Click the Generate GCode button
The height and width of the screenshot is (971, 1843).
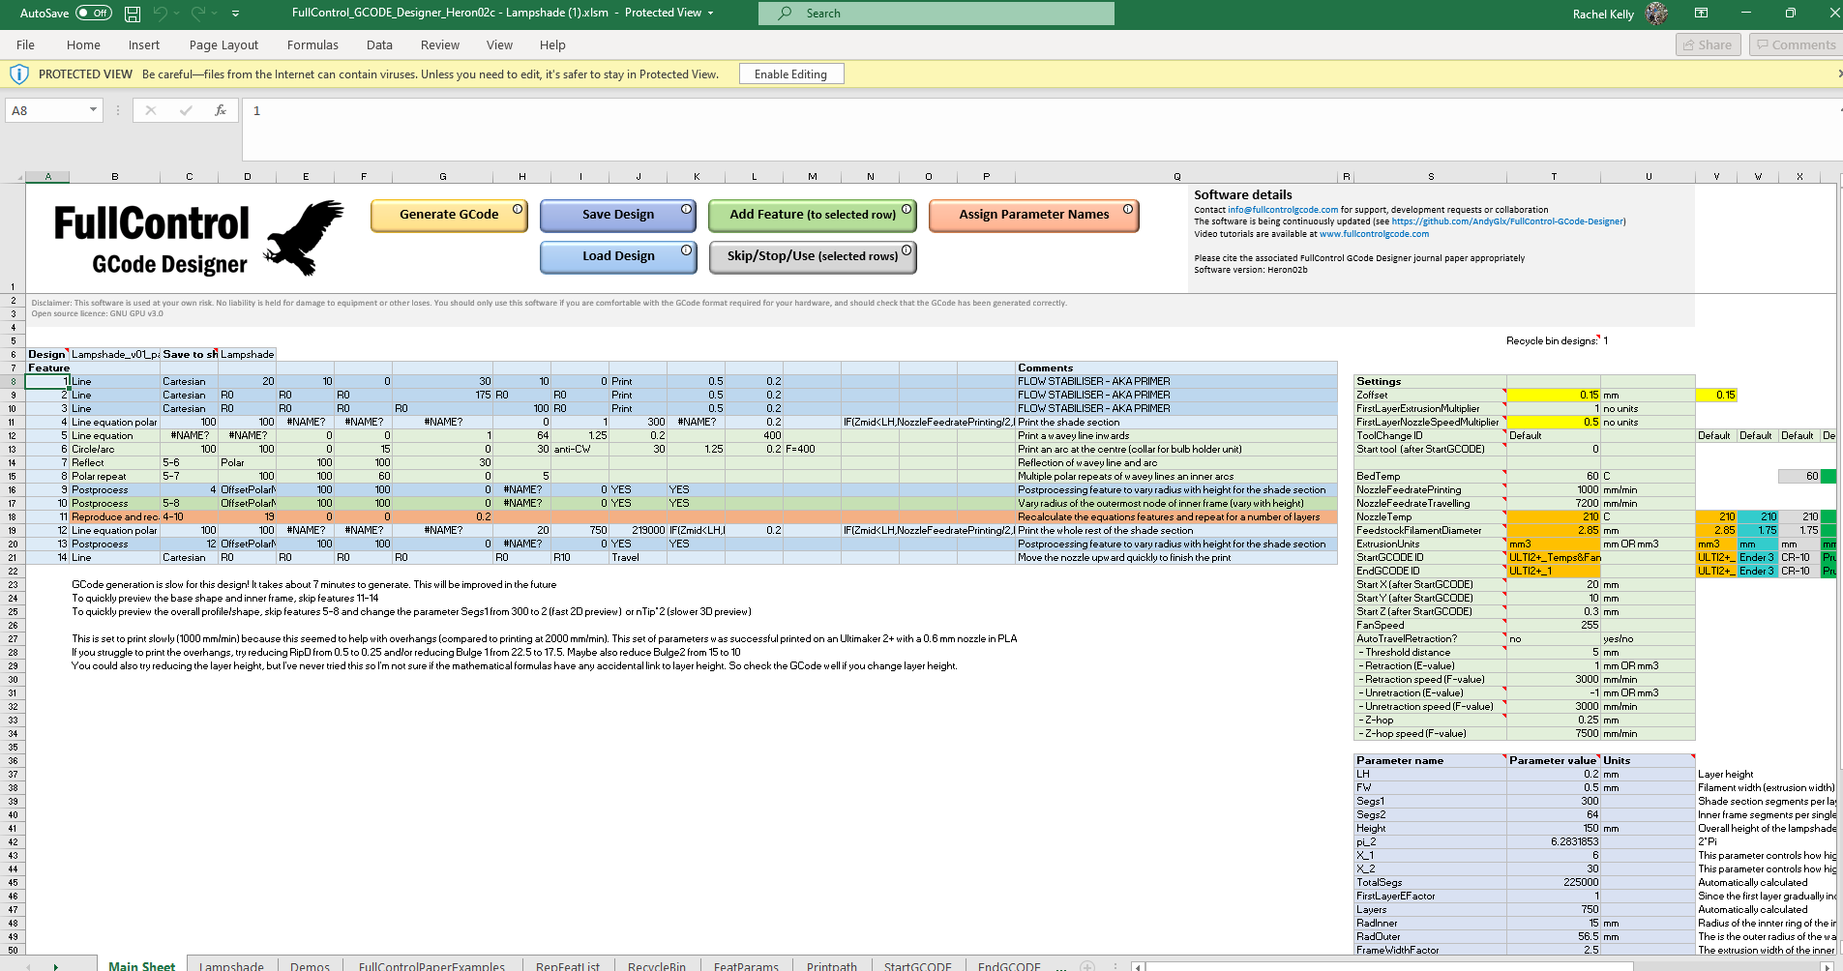(449, 215)
